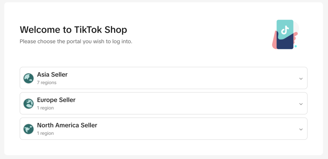
Task: Click "1 region" under Europe Seller
Action: 45,108
